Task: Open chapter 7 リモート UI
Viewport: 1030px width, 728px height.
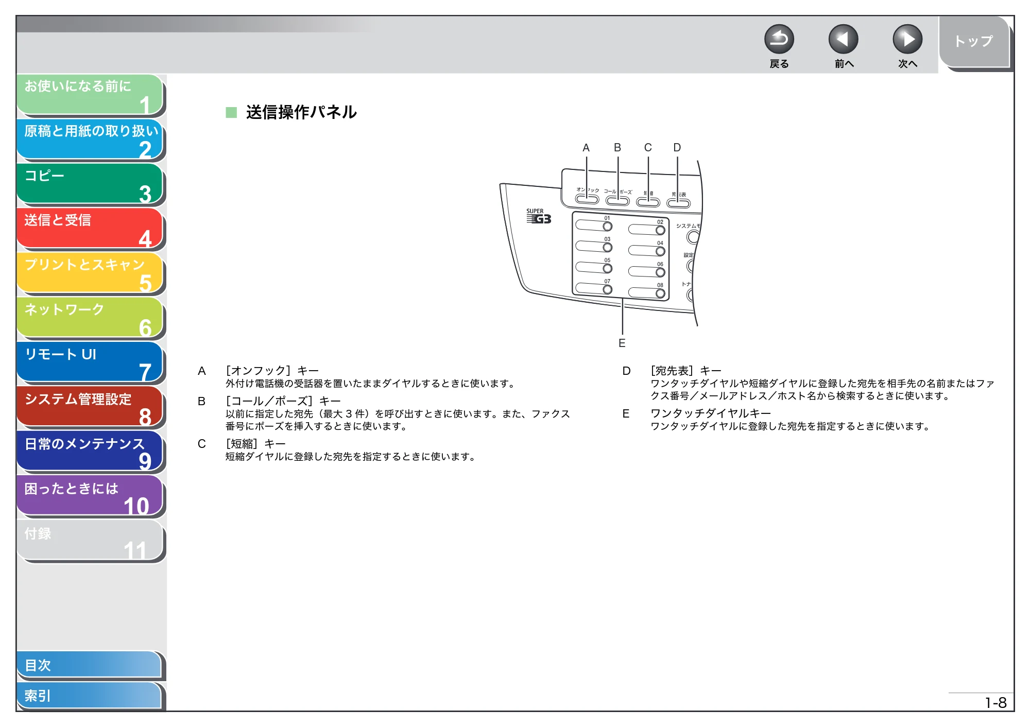Action: pyautogui.click(x=90, y=362)
